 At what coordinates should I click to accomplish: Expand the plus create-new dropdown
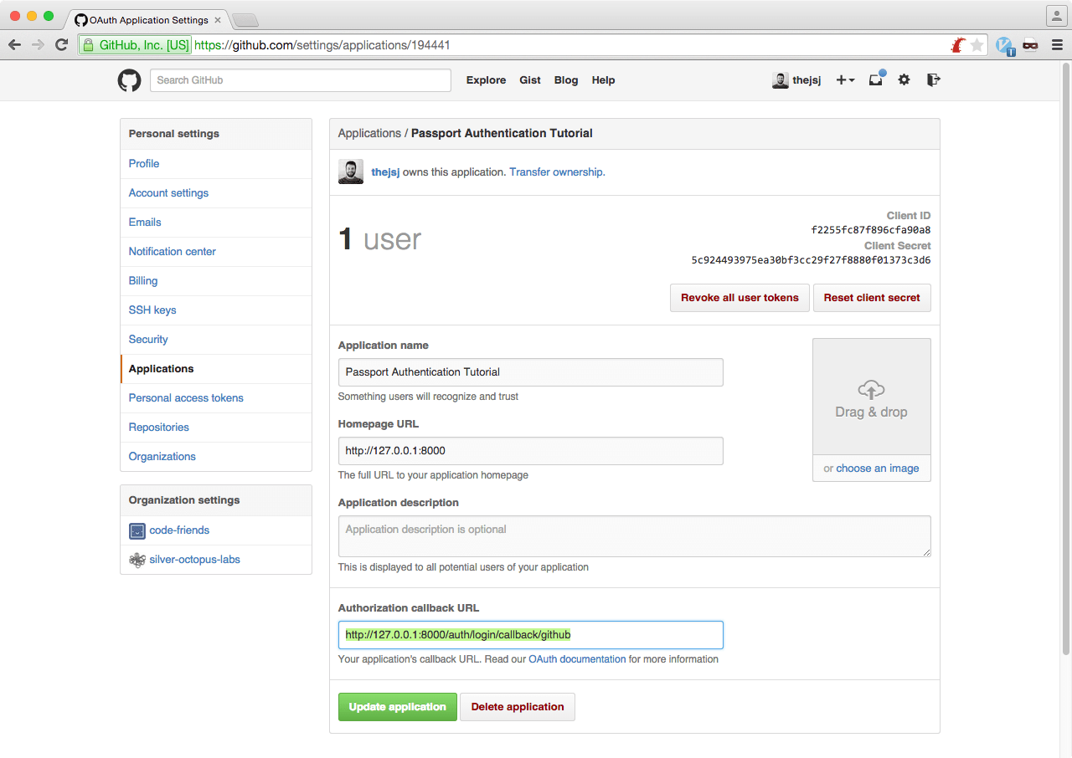click(x=845, y=80)
